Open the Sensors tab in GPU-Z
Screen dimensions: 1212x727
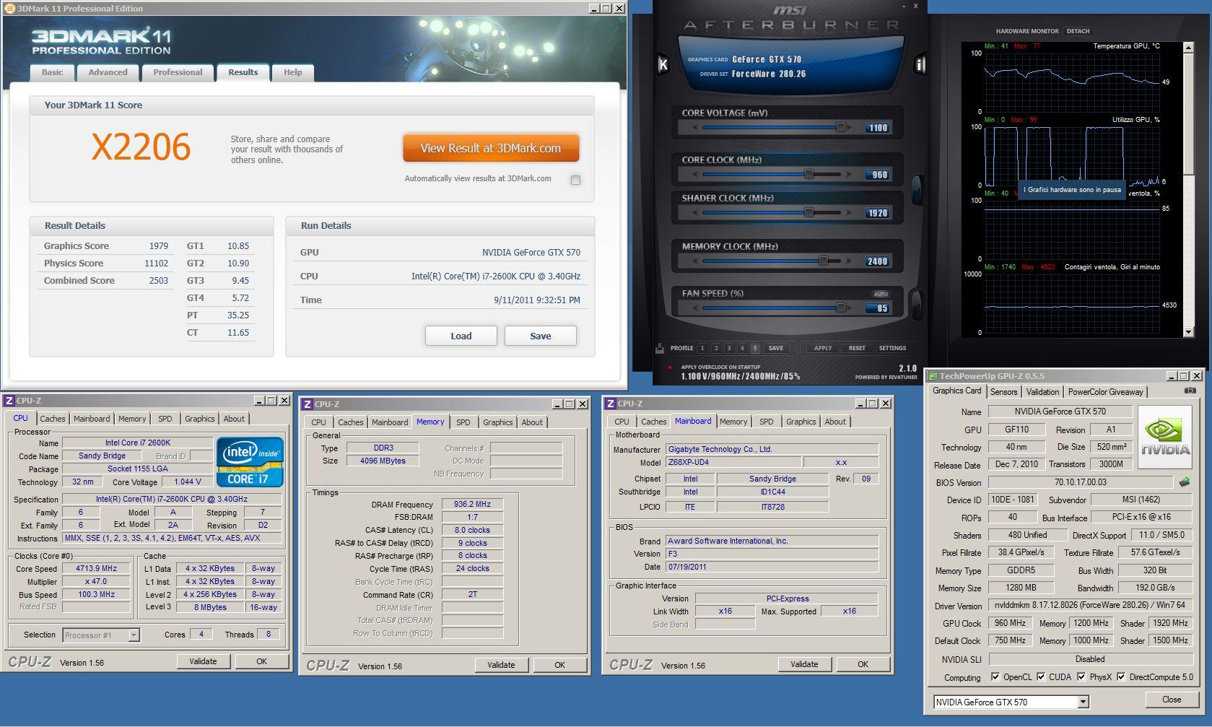1003,392
